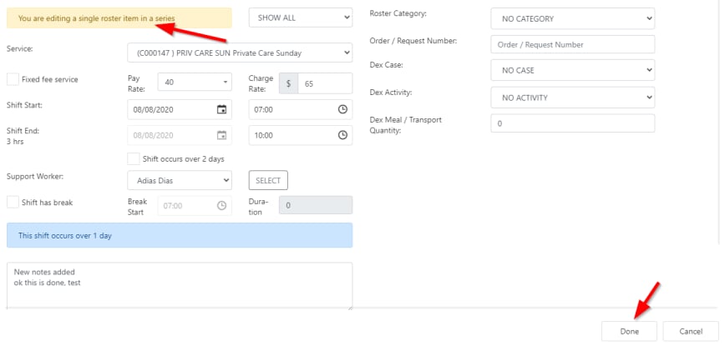Click the Charge Rate field showing 65

(x=325, y=83)
